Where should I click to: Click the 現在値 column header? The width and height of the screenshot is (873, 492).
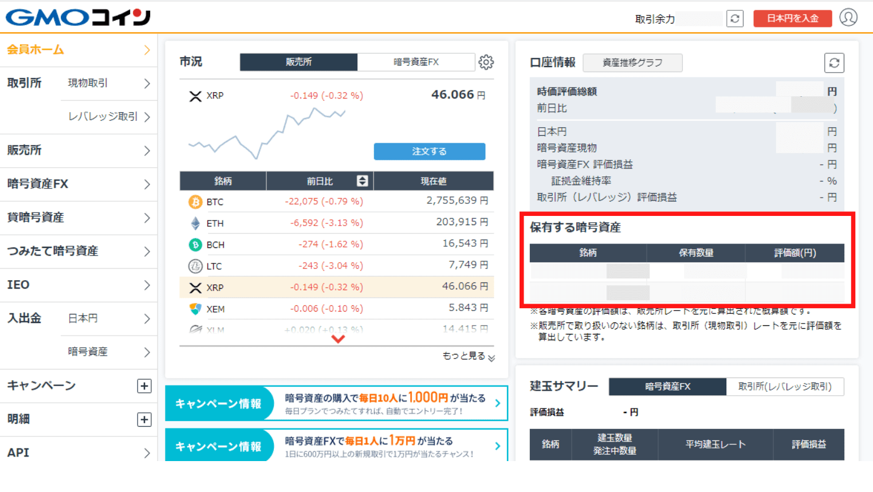(434, 181)
